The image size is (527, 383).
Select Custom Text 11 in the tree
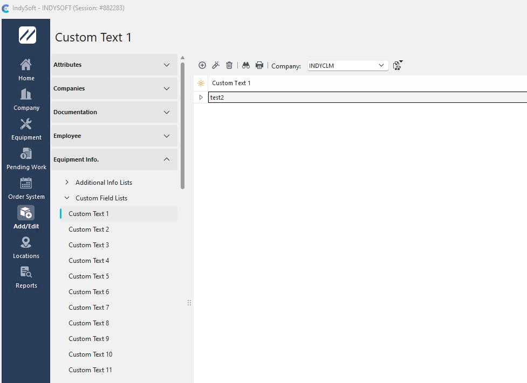(x=90, y=370)
